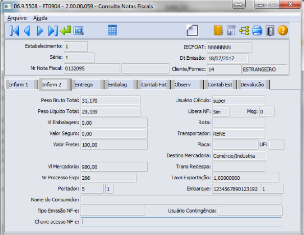Click the Usuário Contingência field
Screen dimensions: 304x235
pos(250,211)
